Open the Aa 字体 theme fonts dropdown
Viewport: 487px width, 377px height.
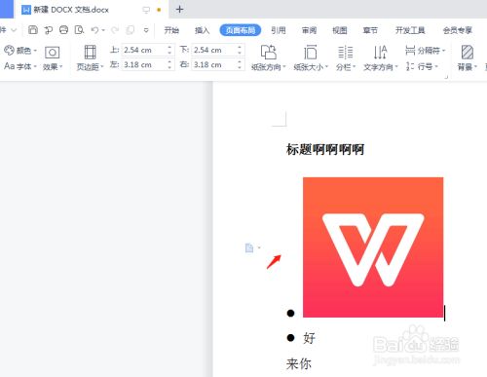tap(20, 66)
